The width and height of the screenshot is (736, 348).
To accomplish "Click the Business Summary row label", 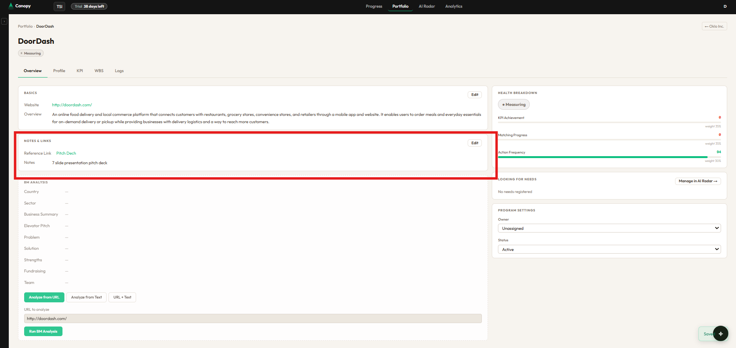I will tap(41, 214).
